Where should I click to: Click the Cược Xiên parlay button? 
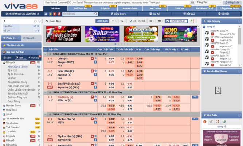click(102, 21)
